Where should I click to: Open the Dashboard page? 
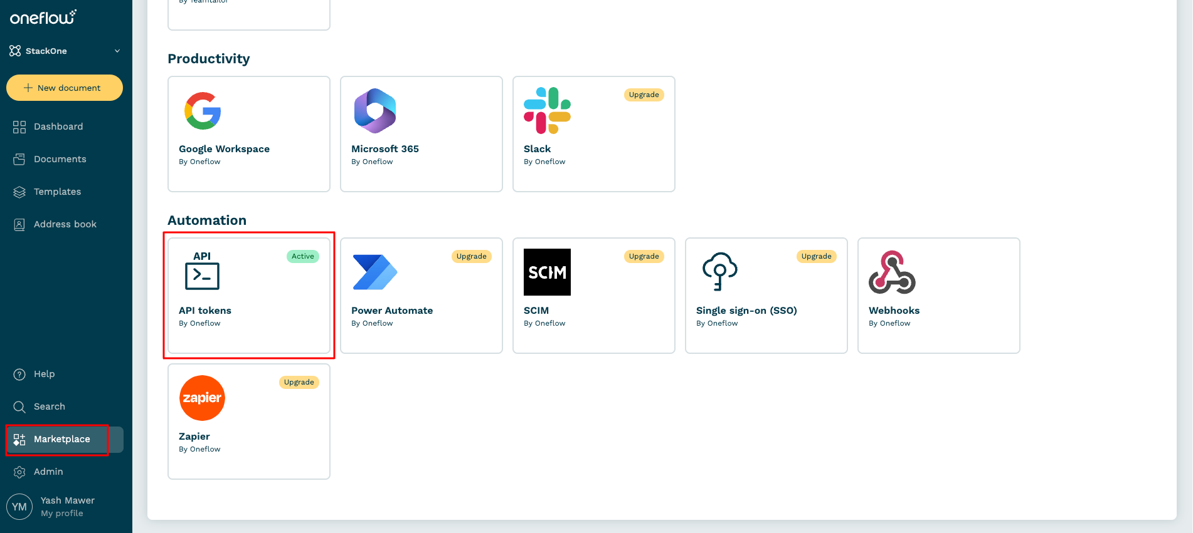coord(58,127)
